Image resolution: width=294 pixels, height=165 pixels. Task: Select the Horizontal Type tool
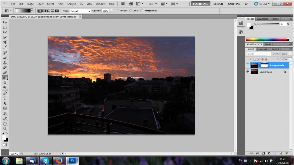pyautogui.click(x=5, y=98)
